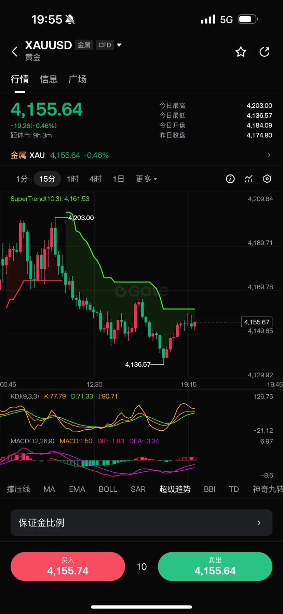Enable the TD indicator

click(234, 489)
